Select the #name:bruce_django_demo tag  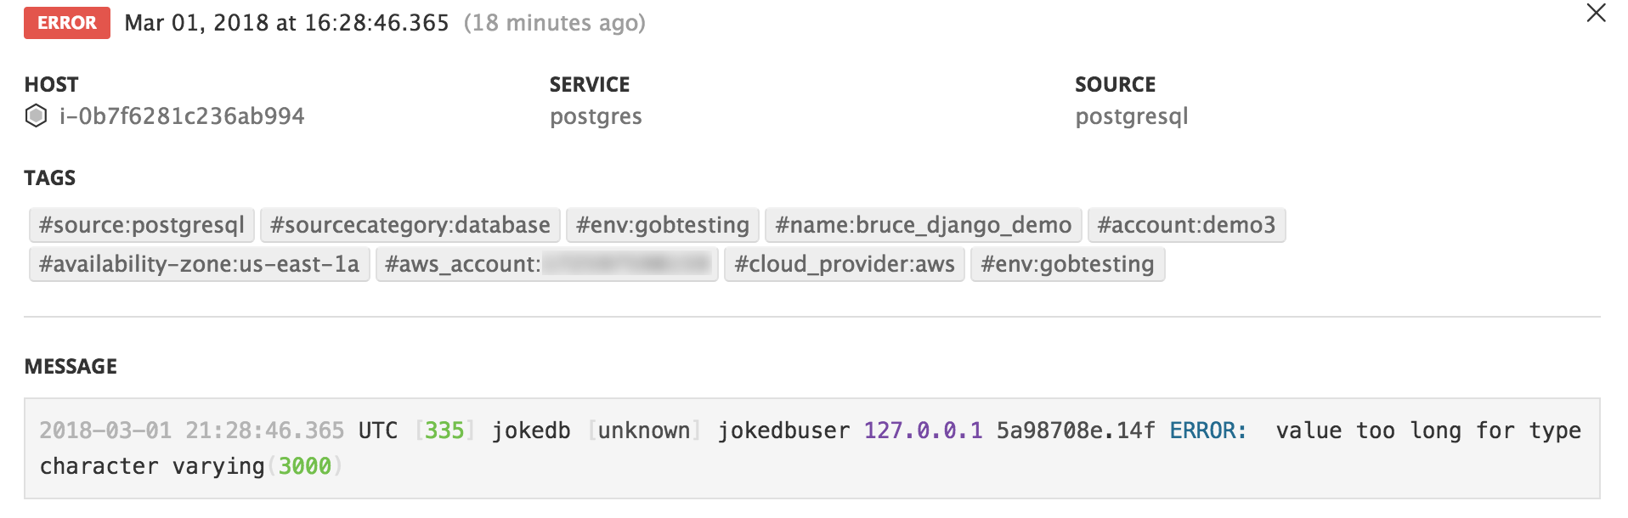tap(923, 225)
